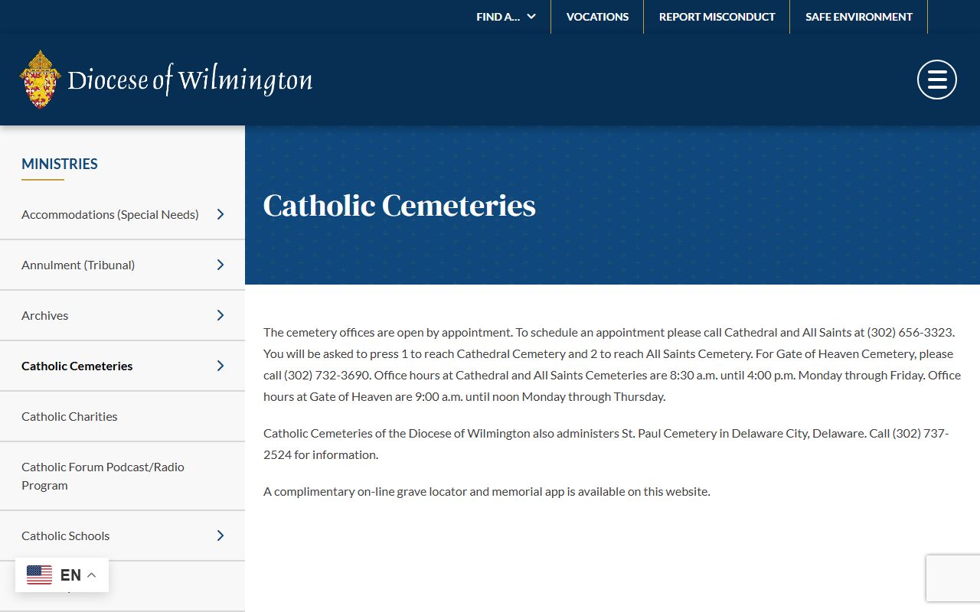
Task: Open Safe Environment top link
Action: [x=859, y=17]
